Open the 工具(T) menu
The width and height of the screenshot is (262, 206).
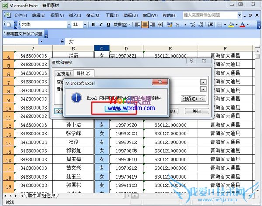coord(112,15)
